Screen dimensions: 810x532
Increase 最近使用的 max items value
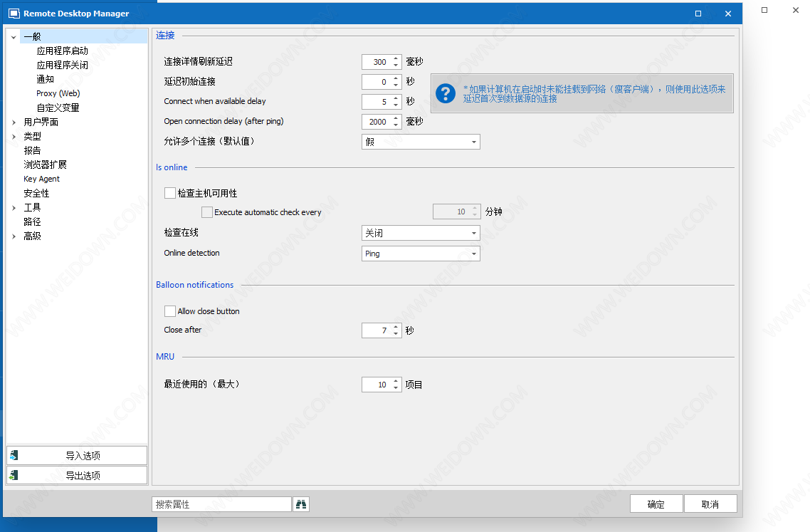tap(396, 381)
